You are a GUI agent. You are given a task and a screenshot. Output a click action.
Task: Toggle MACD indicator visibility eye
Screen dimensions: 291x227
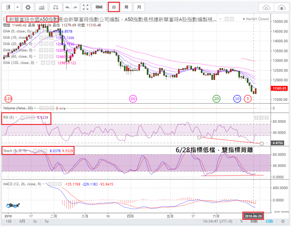pos(49,184)
